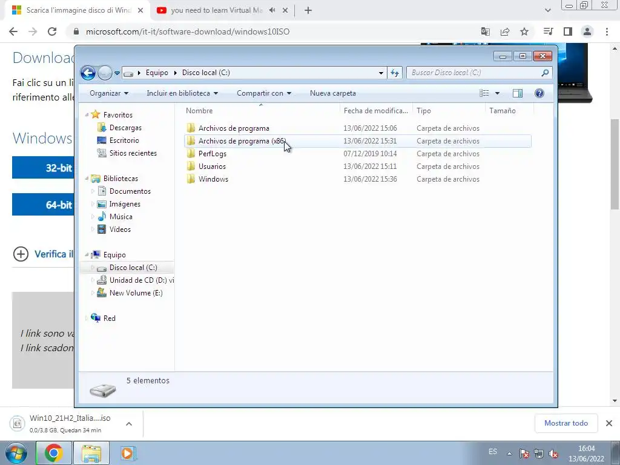
Task: Open Chrome side panel icon
Action: point(568,31)
